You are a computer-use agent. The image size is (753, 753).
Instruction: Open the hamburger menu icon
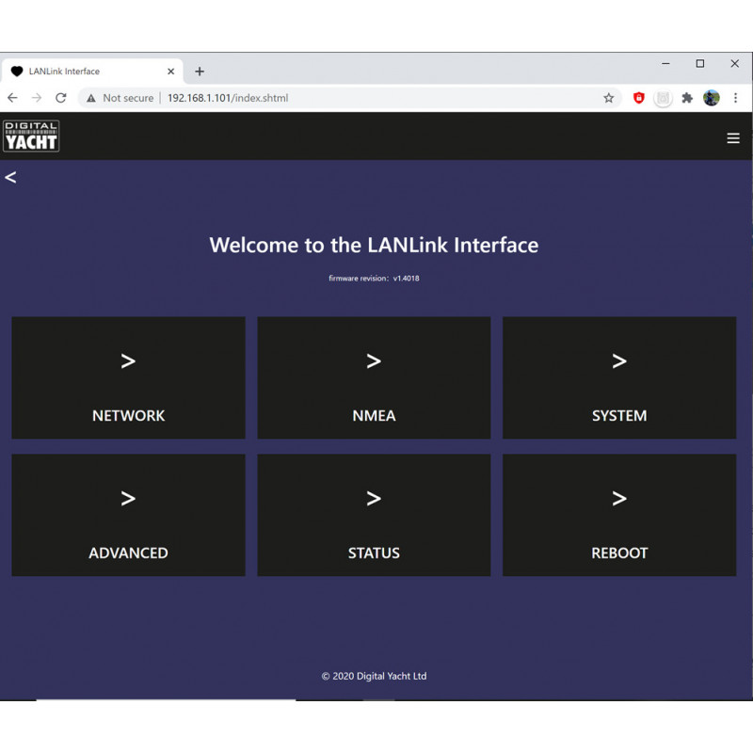(x=733, y=138)
